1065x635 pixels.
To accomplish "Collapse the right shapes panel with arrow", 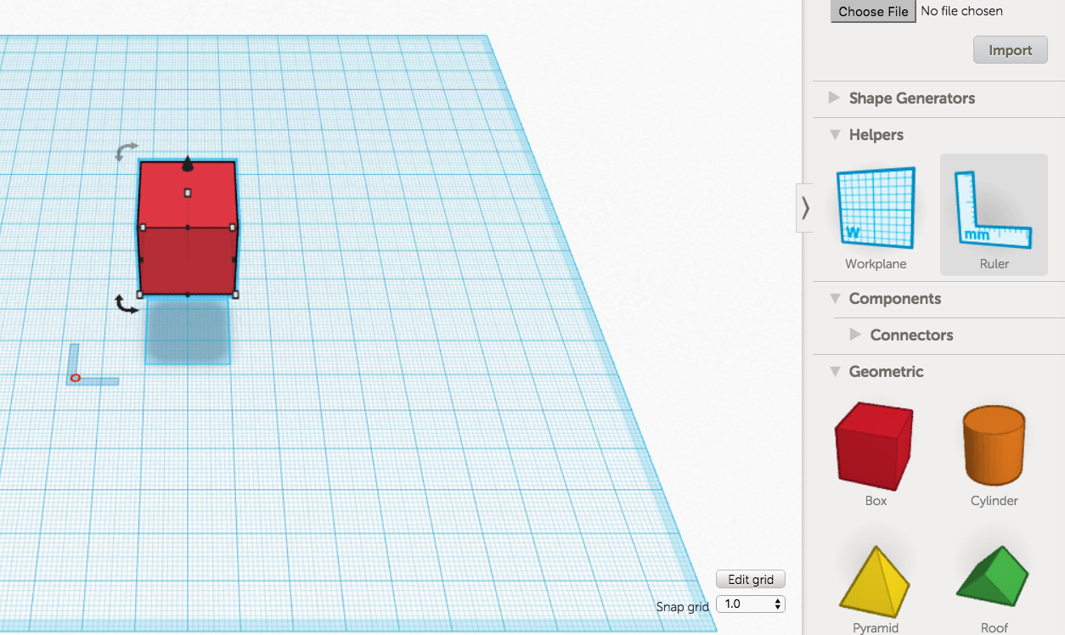I will [805, 208].
